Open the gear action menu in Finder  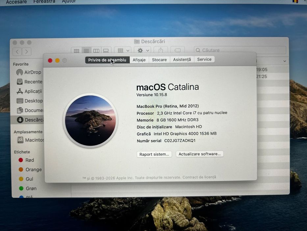point(142,50)
